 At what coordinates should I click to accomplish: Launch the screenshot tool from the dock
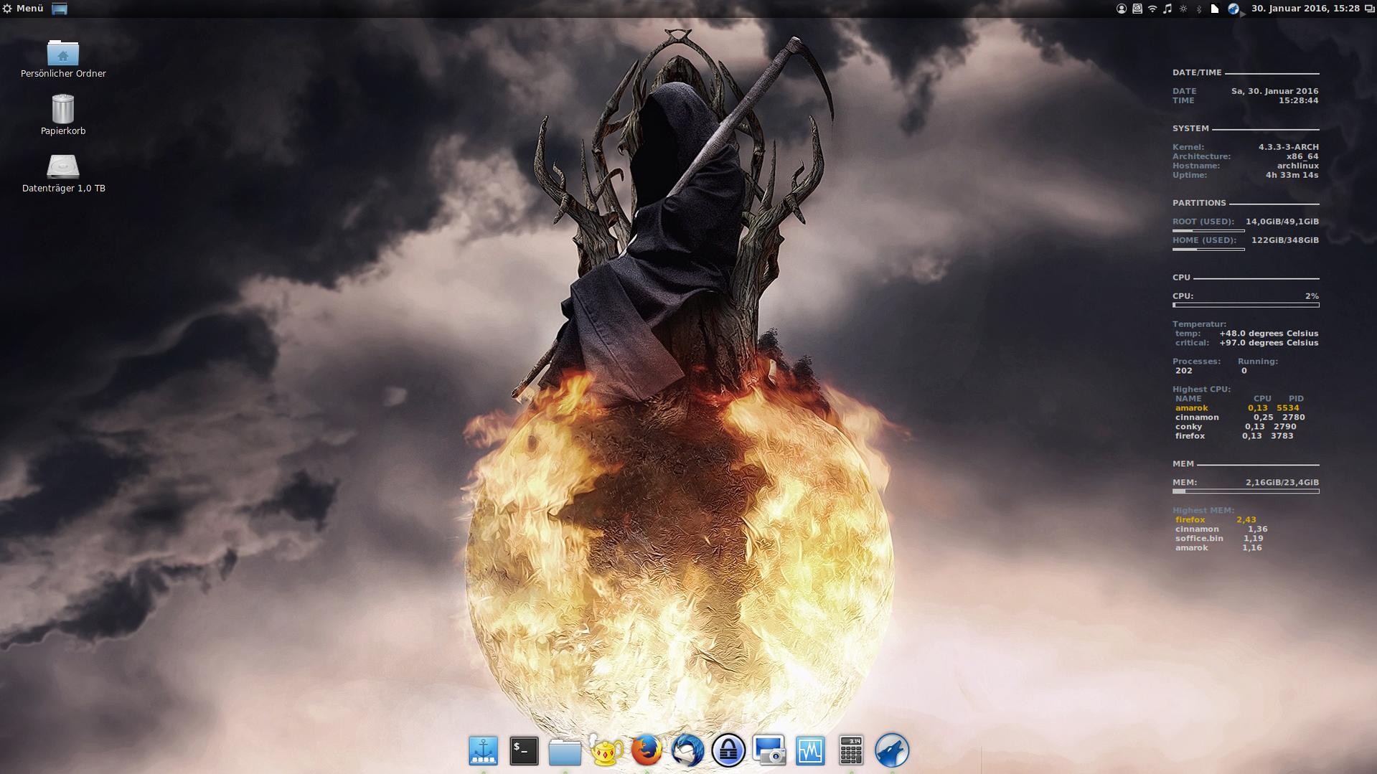point(769,751)
